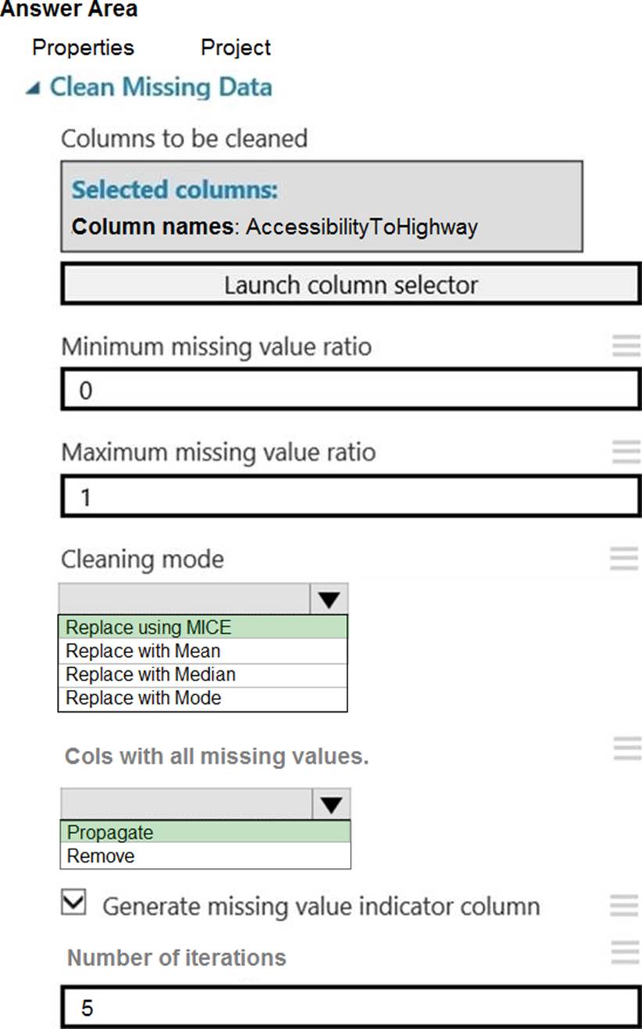Uncheck Generate missing value indicator column checkbox

(74, 903)
